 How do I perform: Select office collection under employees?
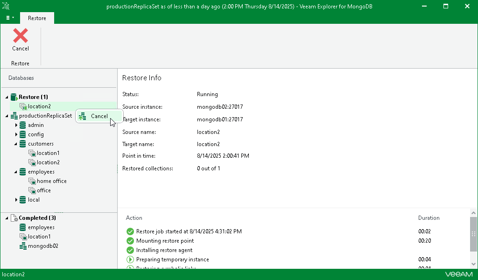pos(44,190)
